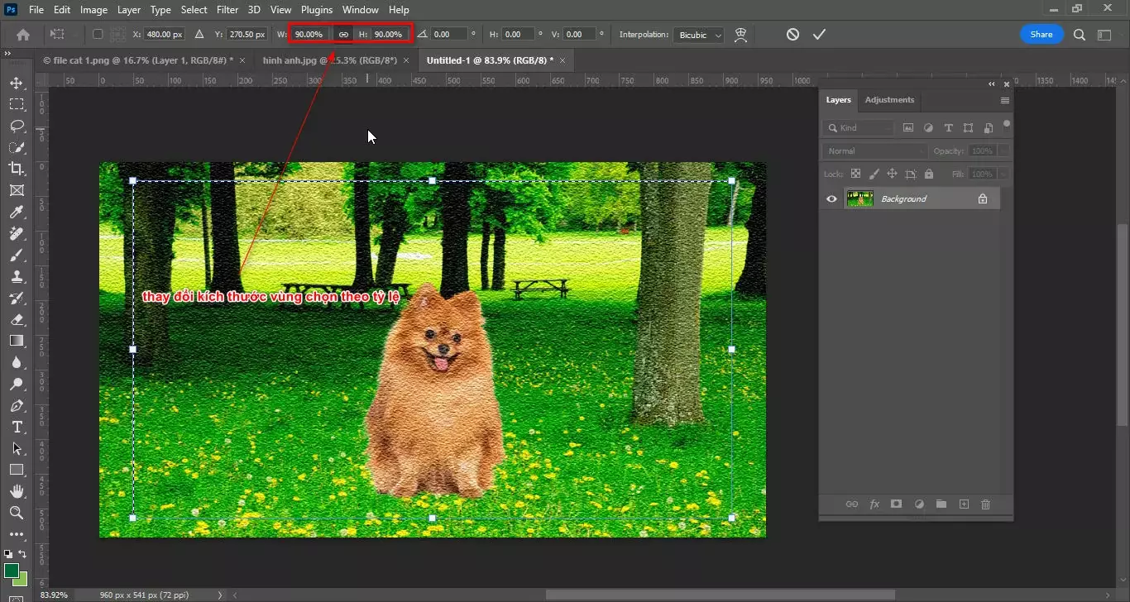Pick the Eraser tool
This screenshot has height=602, width=1130.
point(17,319)
